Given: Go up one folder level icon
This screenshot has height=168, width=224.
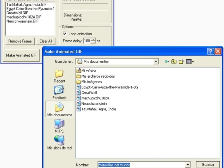Looking at the screenshot, I should coord(174,62).
